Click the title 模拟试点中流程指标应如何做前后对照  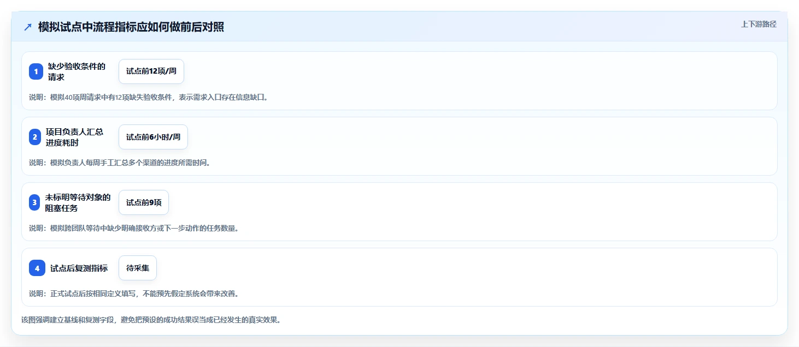131,27
